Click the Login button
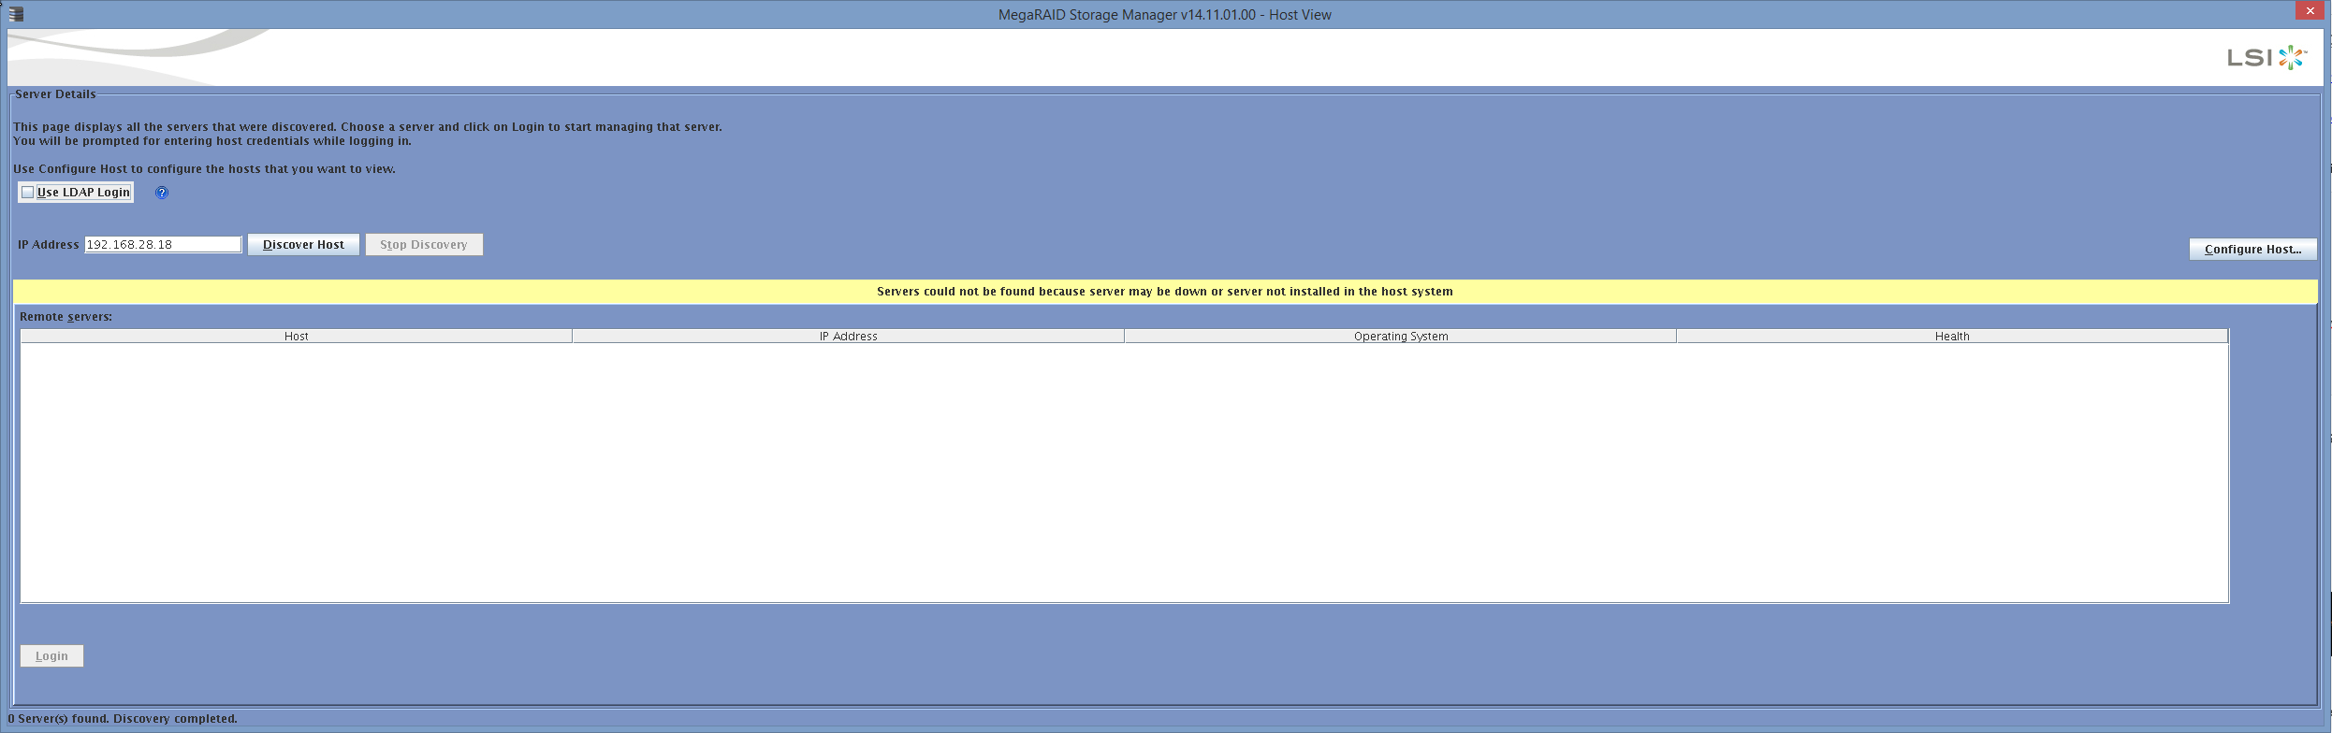The height and width of the screenshot is (733, 2332). pyautogui.click(x=51, y=656)
